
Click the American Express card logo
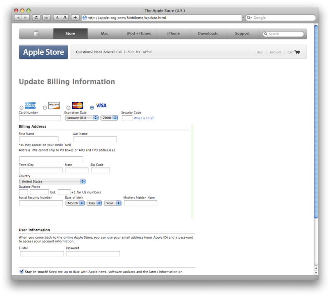30,105
